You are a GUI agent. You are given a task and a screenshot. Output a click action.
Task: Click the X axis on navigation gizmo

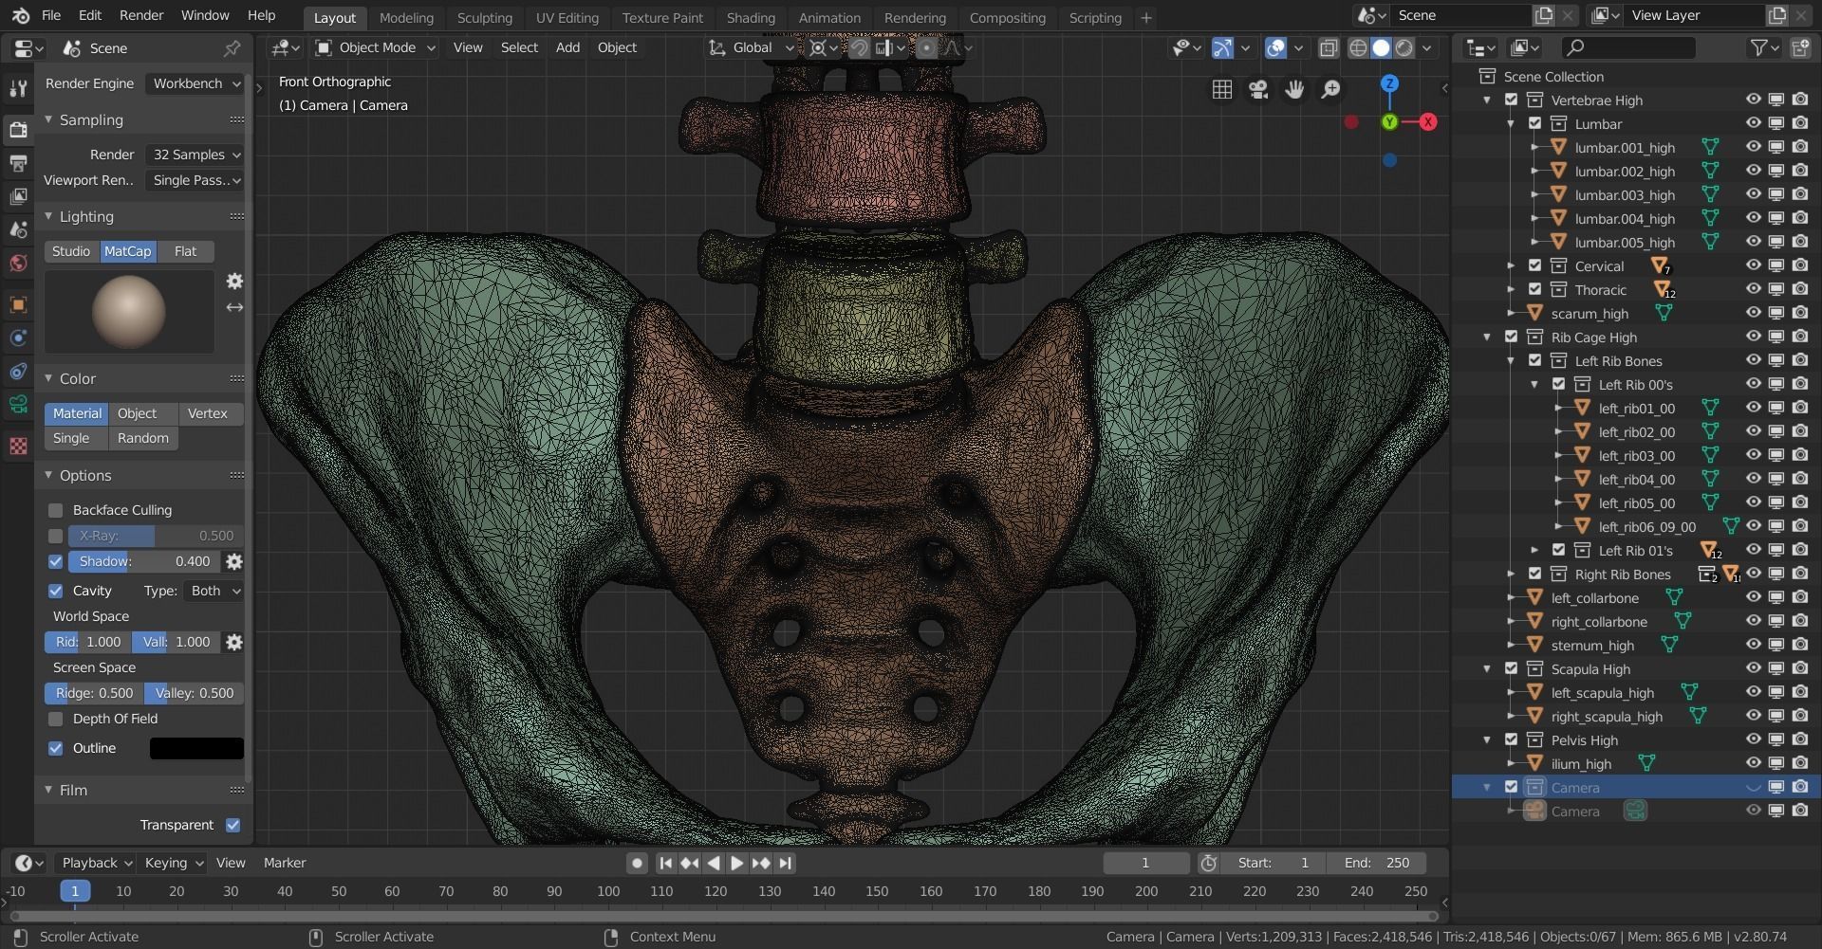click(x=1427, y=121)
